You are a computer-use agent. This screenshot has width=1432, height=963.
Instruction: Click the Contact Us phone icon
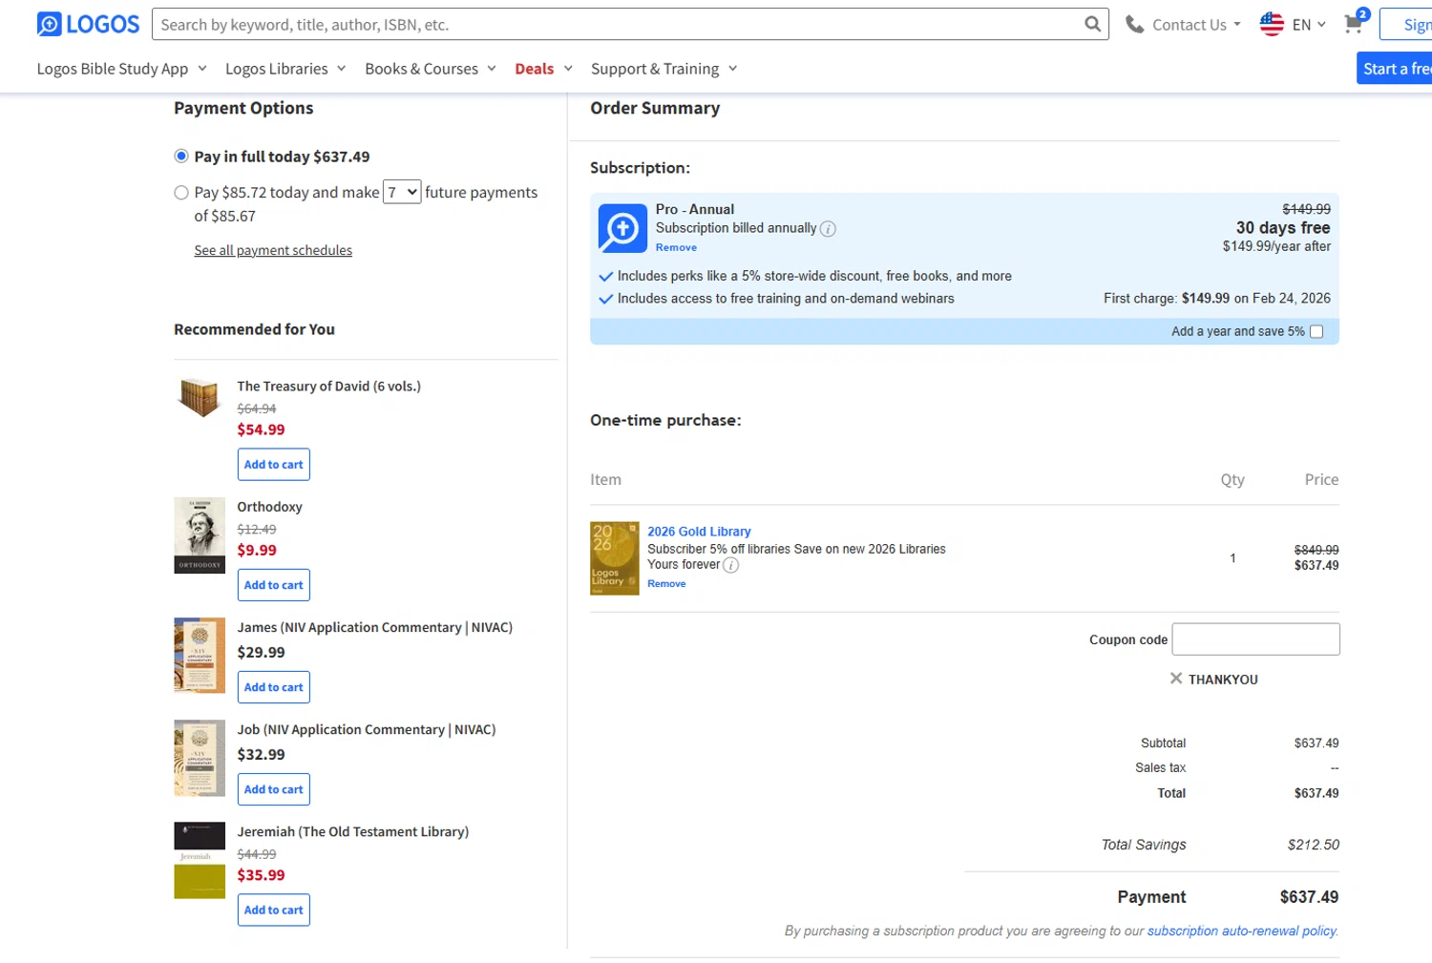click(x=1134, y=25)
